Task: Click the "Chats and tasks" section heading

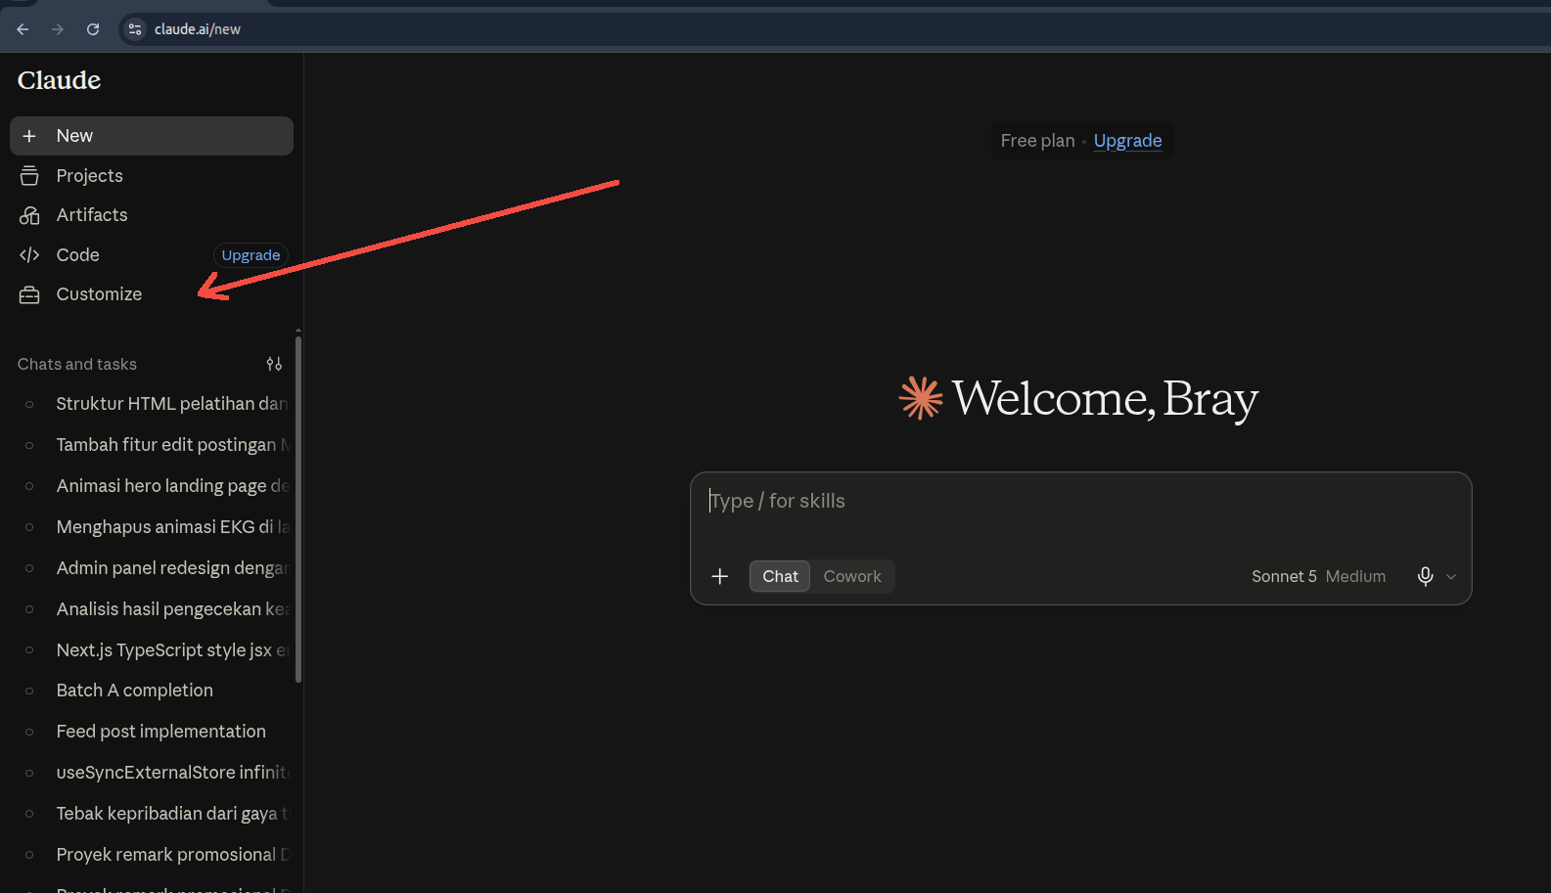Action: (77, 364)
